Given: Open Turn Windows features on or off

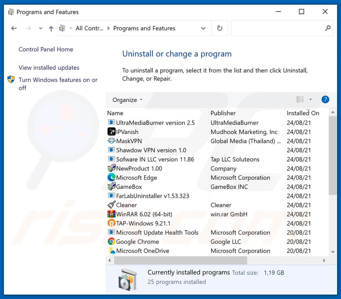Looking at the screenshot, I should [x=58, y=84].
